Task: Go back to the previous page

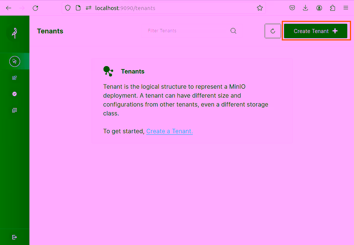Action: pyautogui.click(x=9, y=8)
